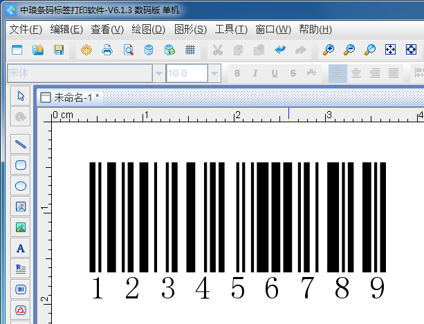Open document settings gear icon
The height and width of the screenshot is (324, 424).
86,50
